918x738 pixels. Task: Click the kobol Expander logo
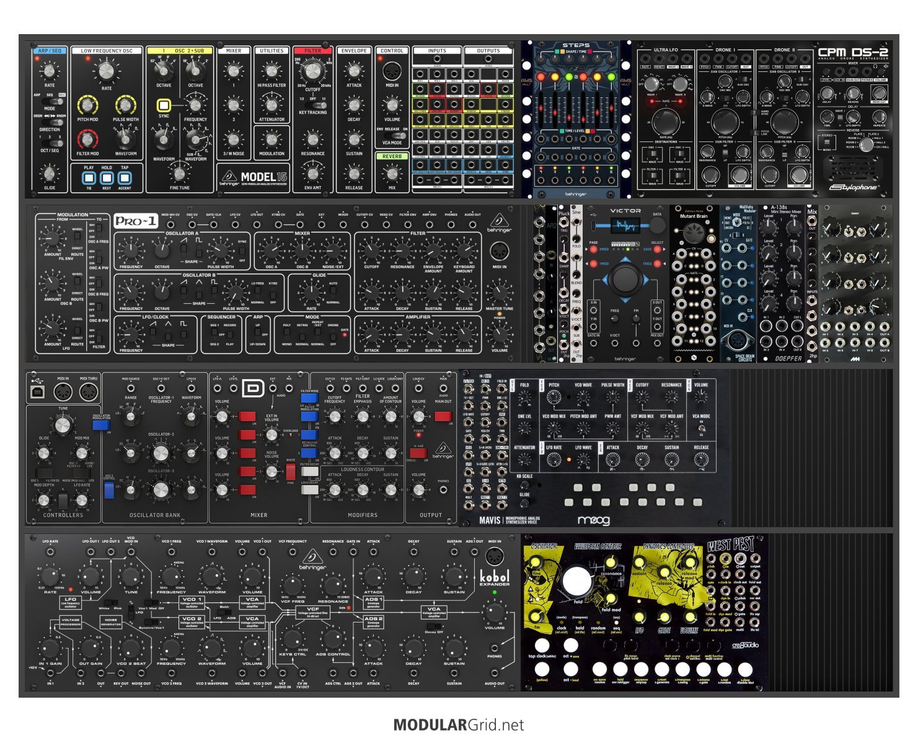pyautogui.click(x=494, y=577)
